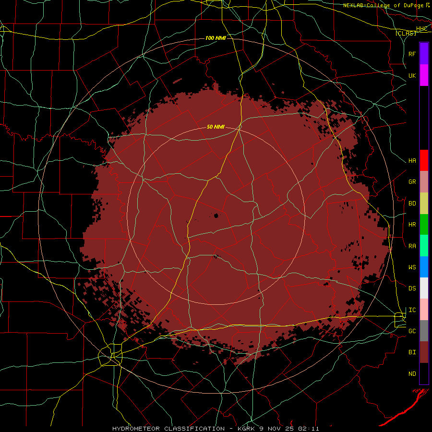This screenshot has height=432, width=432.
Task: Click the 02:11 timestamp in the caption
Action: point(310,429)
